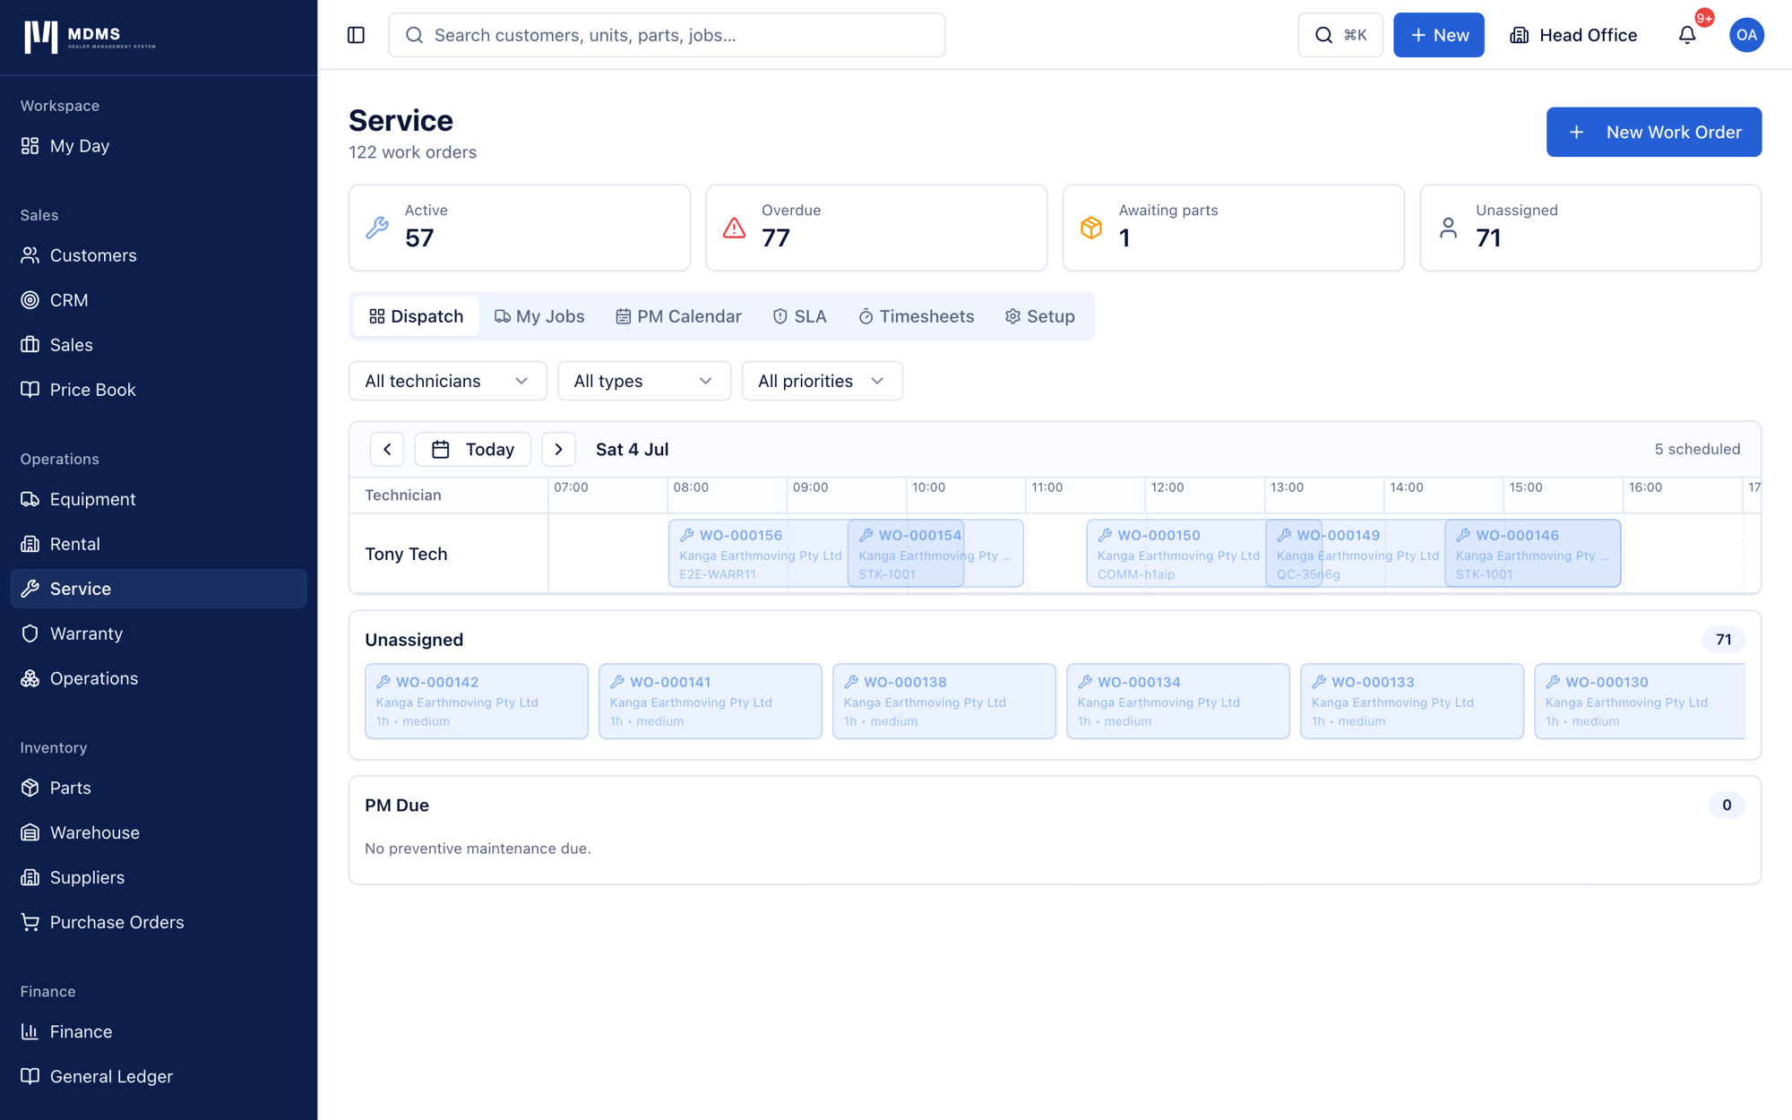Click the Unassigned stat card
Image resolution: width=1792 pixels, height=1120 pixels.
(x=1590, y=228)
